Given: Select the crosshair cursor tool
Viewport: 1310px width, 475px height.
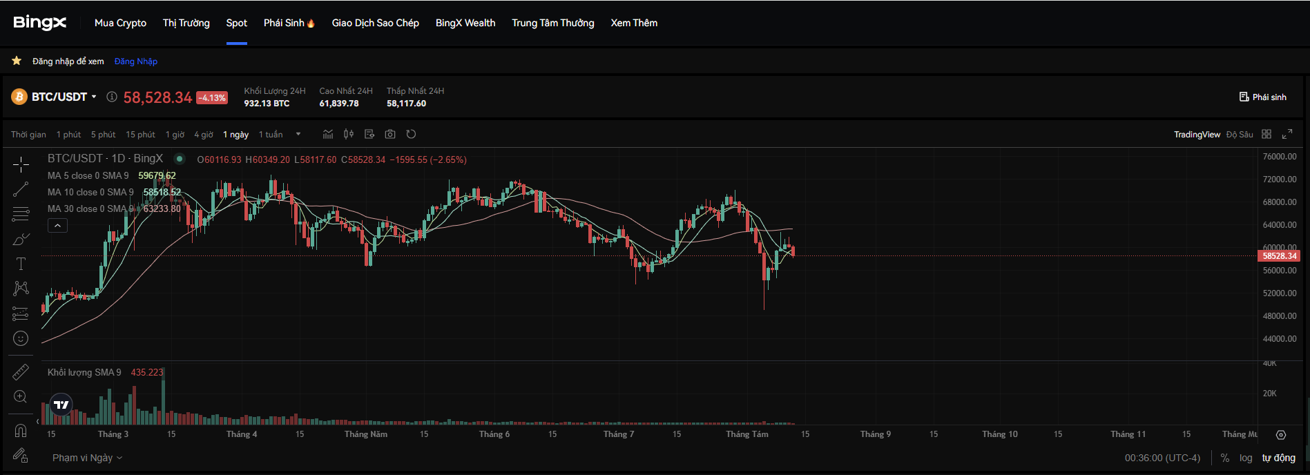Looking at the screenshot, I should point(21,164).
